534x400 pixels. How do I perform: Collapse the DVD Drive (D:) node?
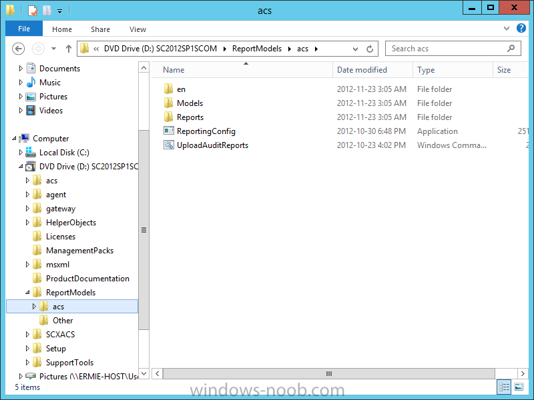tap(21, 166)
